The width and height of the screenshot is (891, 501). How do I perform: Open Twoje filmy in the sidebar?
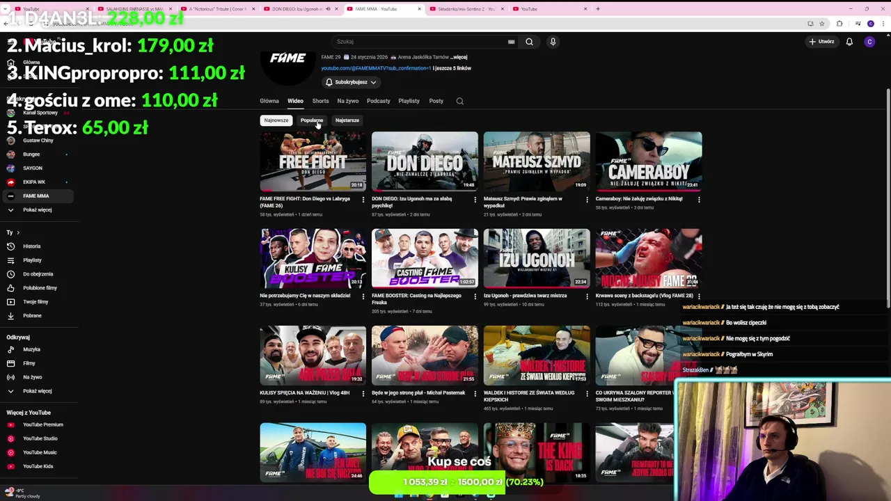36,302
